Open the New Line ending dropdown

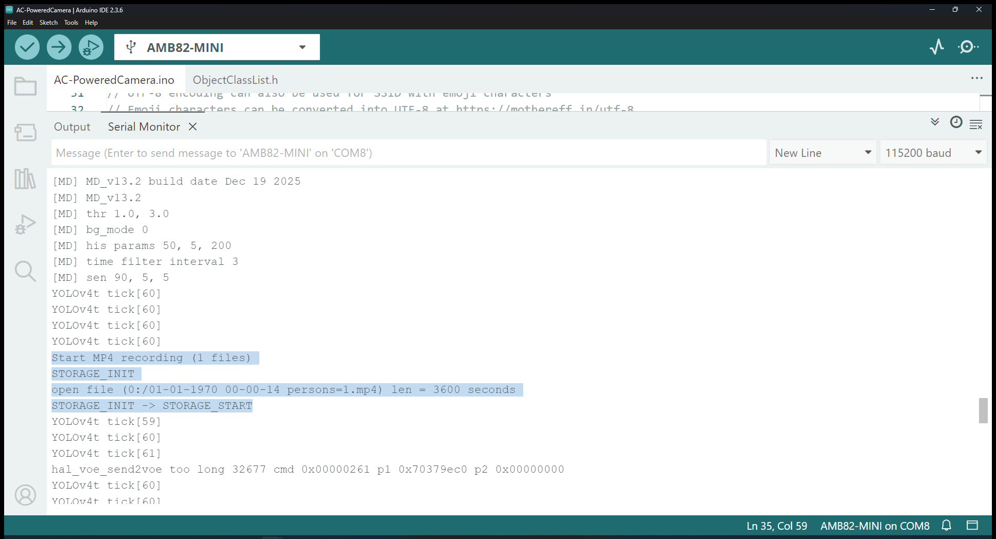[823, 153]
